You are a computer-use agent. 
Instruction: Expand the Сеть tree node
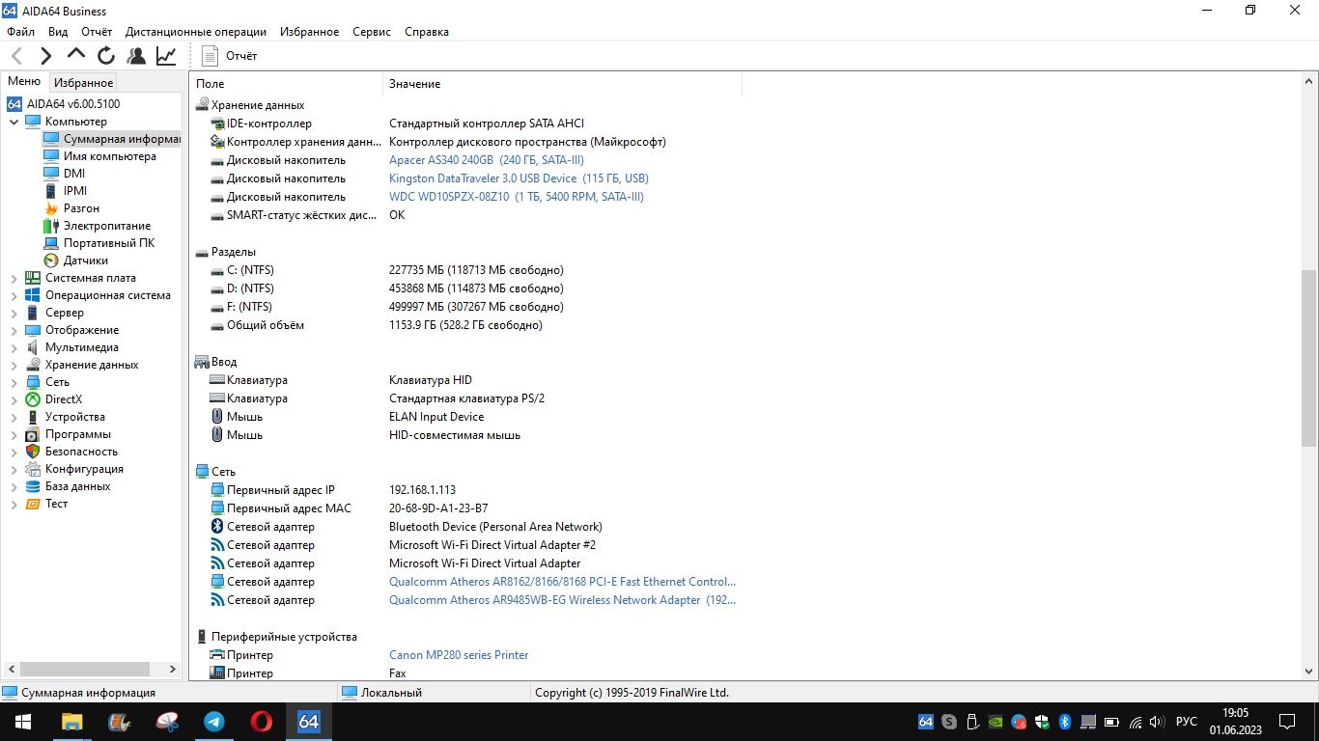click(14, 382)
